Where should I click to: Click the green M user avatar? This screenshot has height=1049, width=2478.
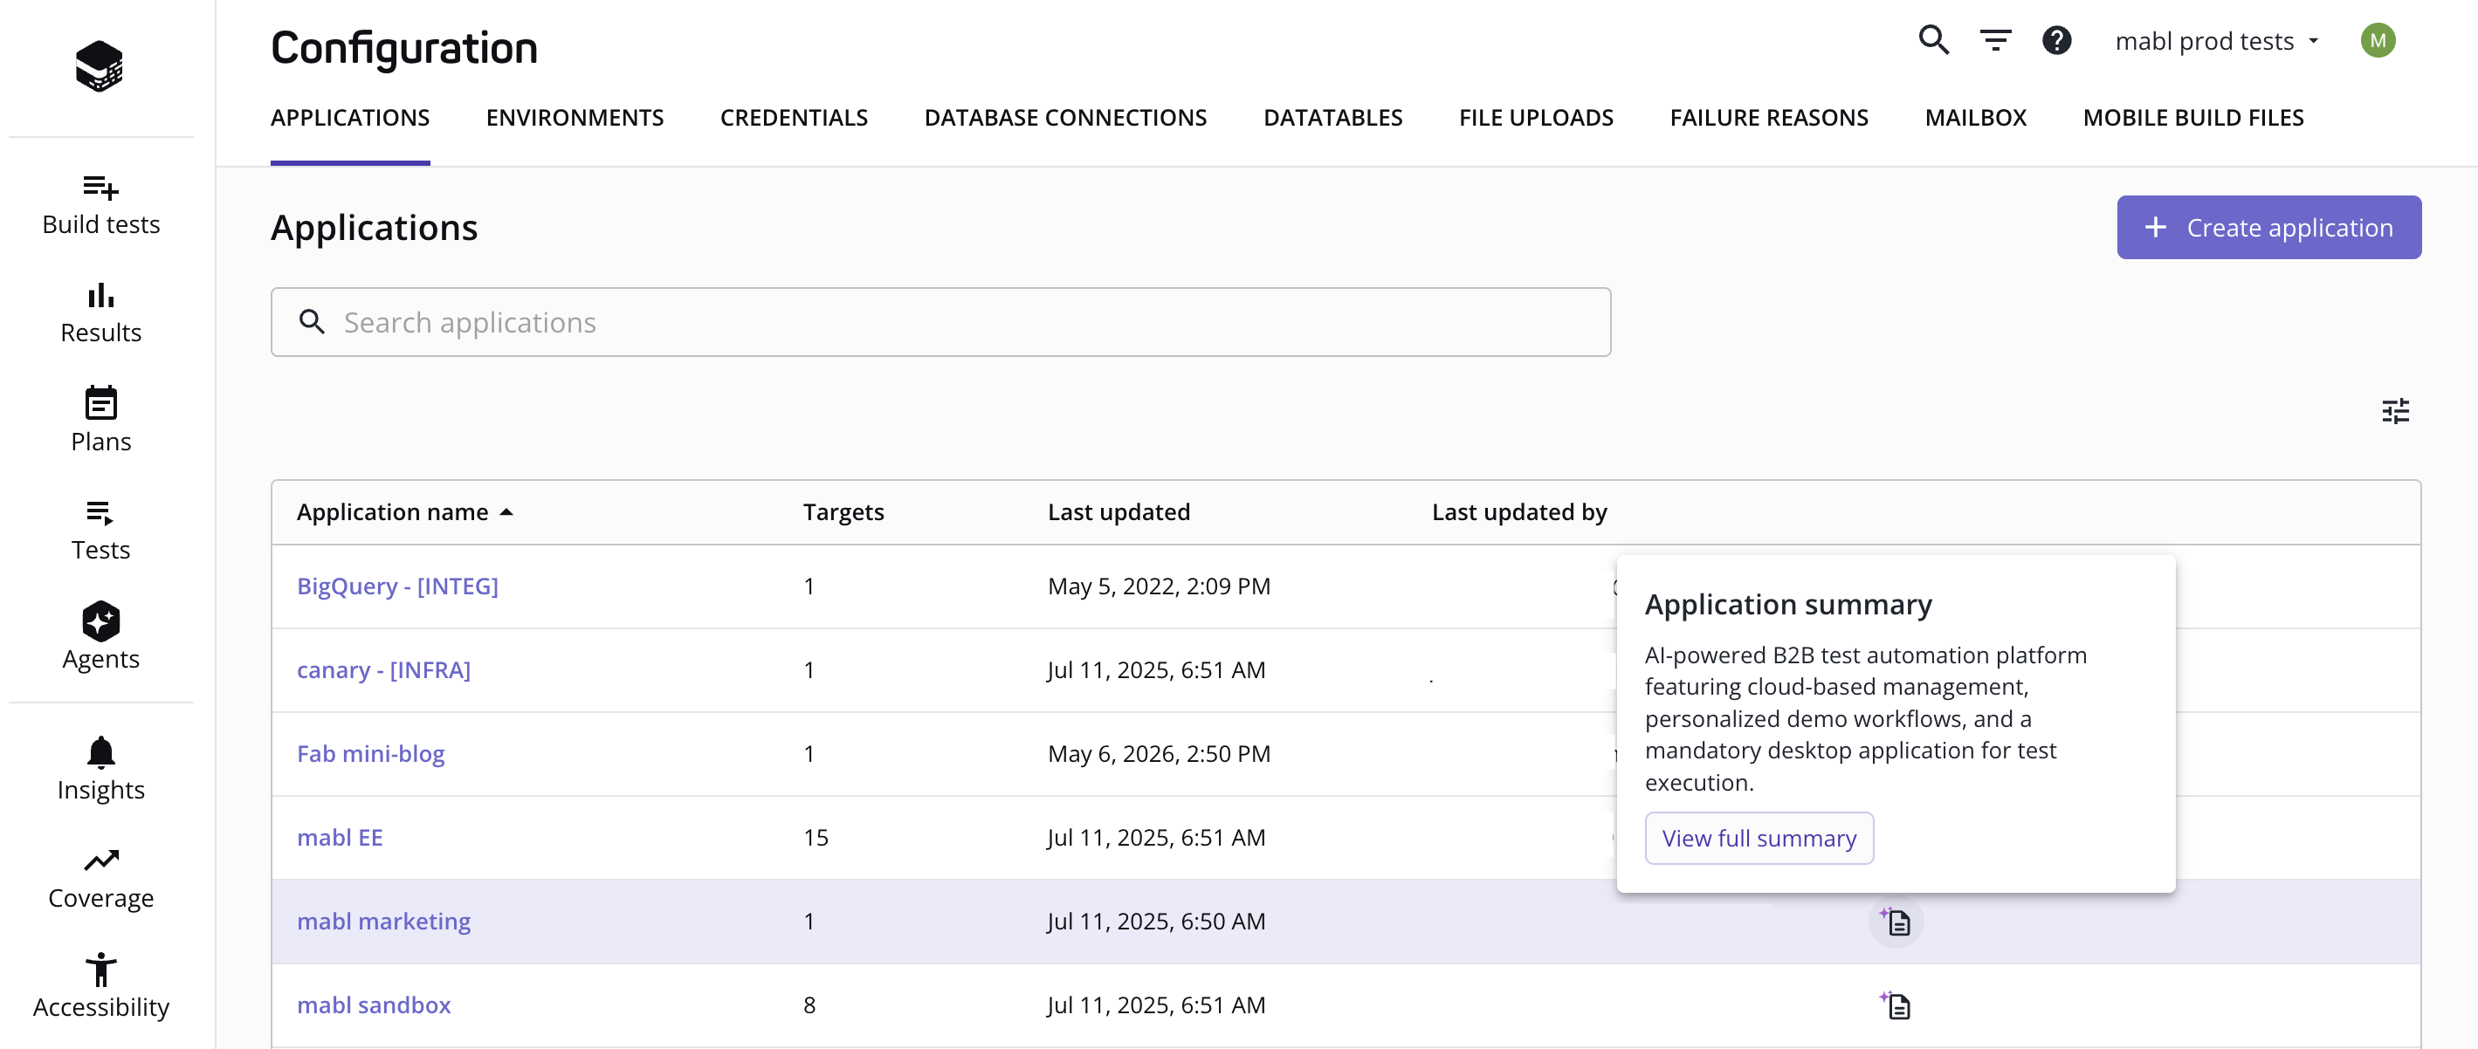(2378, 40)
